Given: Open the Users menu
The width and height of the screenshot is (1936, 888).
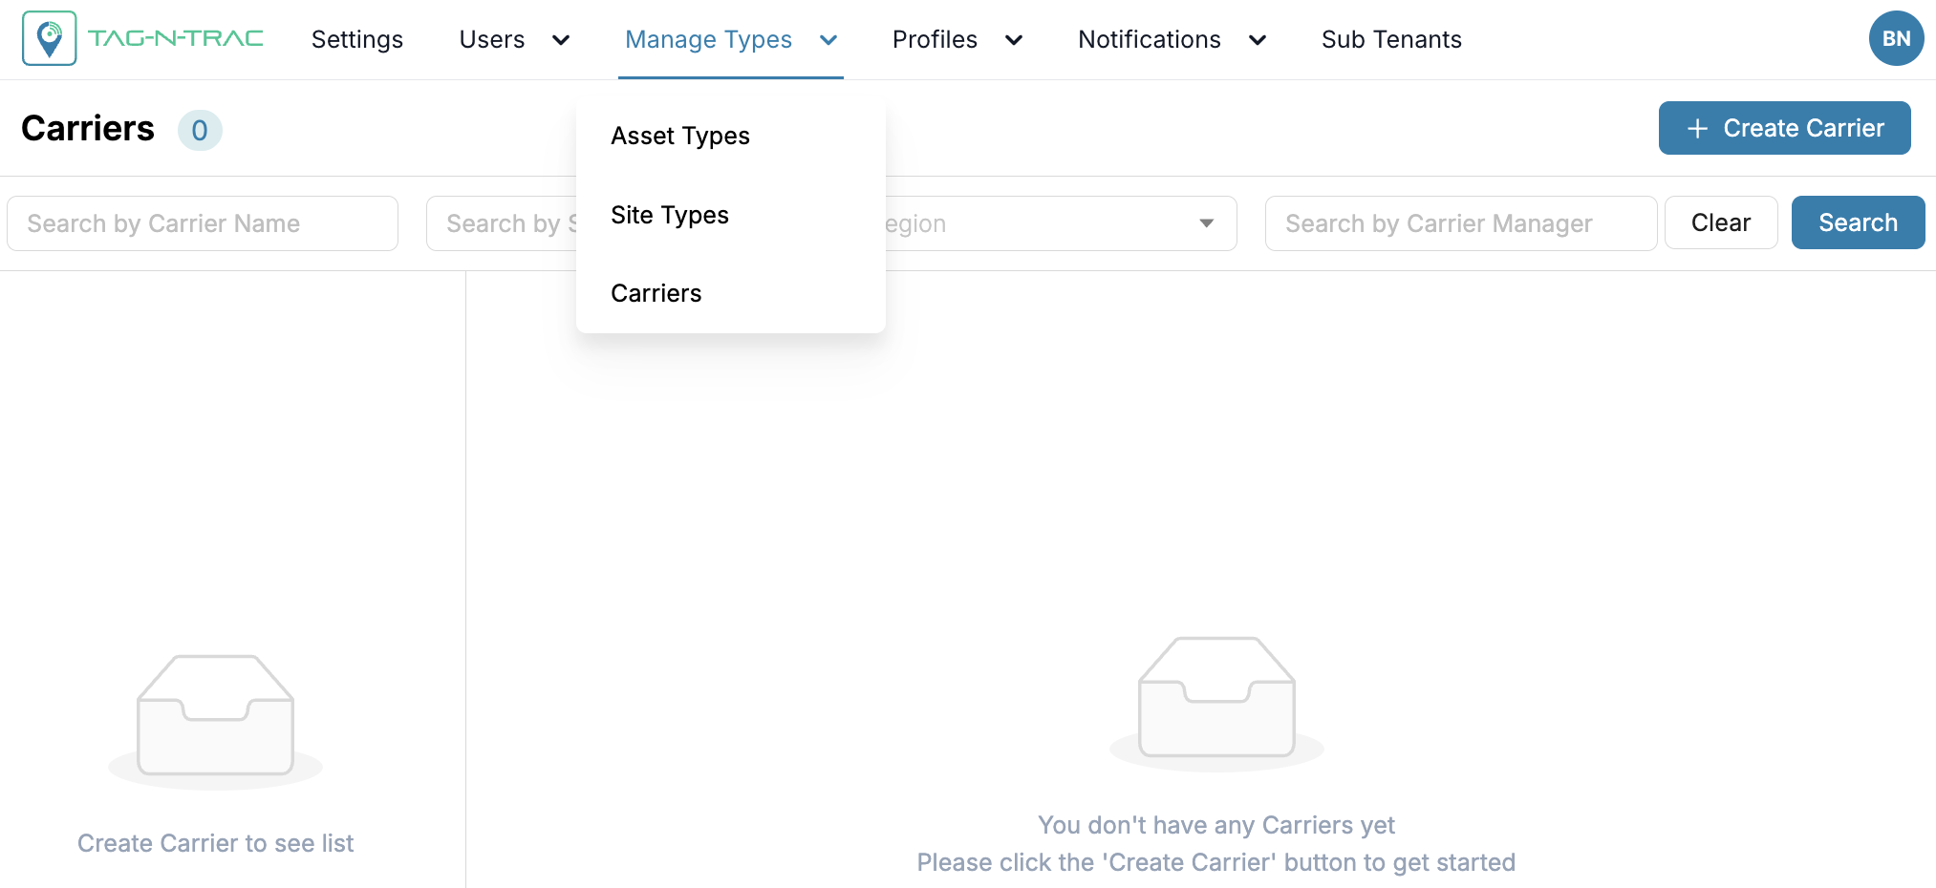Looking at the screenshot, I should 492,39.
